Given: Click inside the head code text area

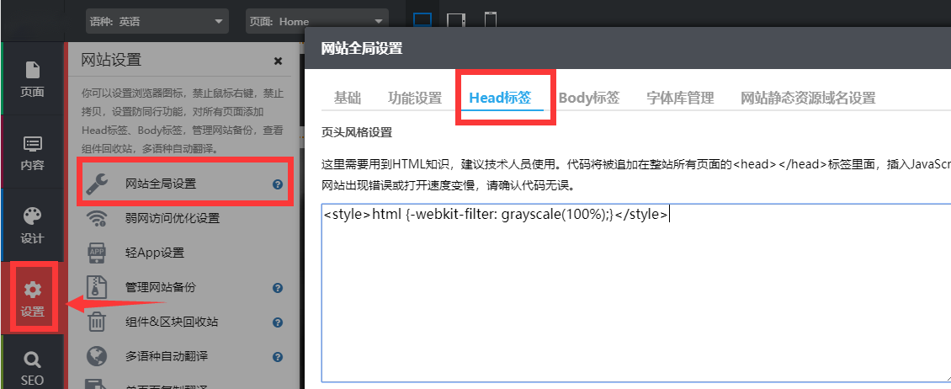Looking at the screenshot, I should coord(635,295).
